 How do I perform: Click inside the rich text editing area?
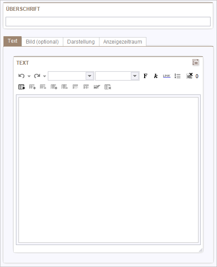point(108,170)
